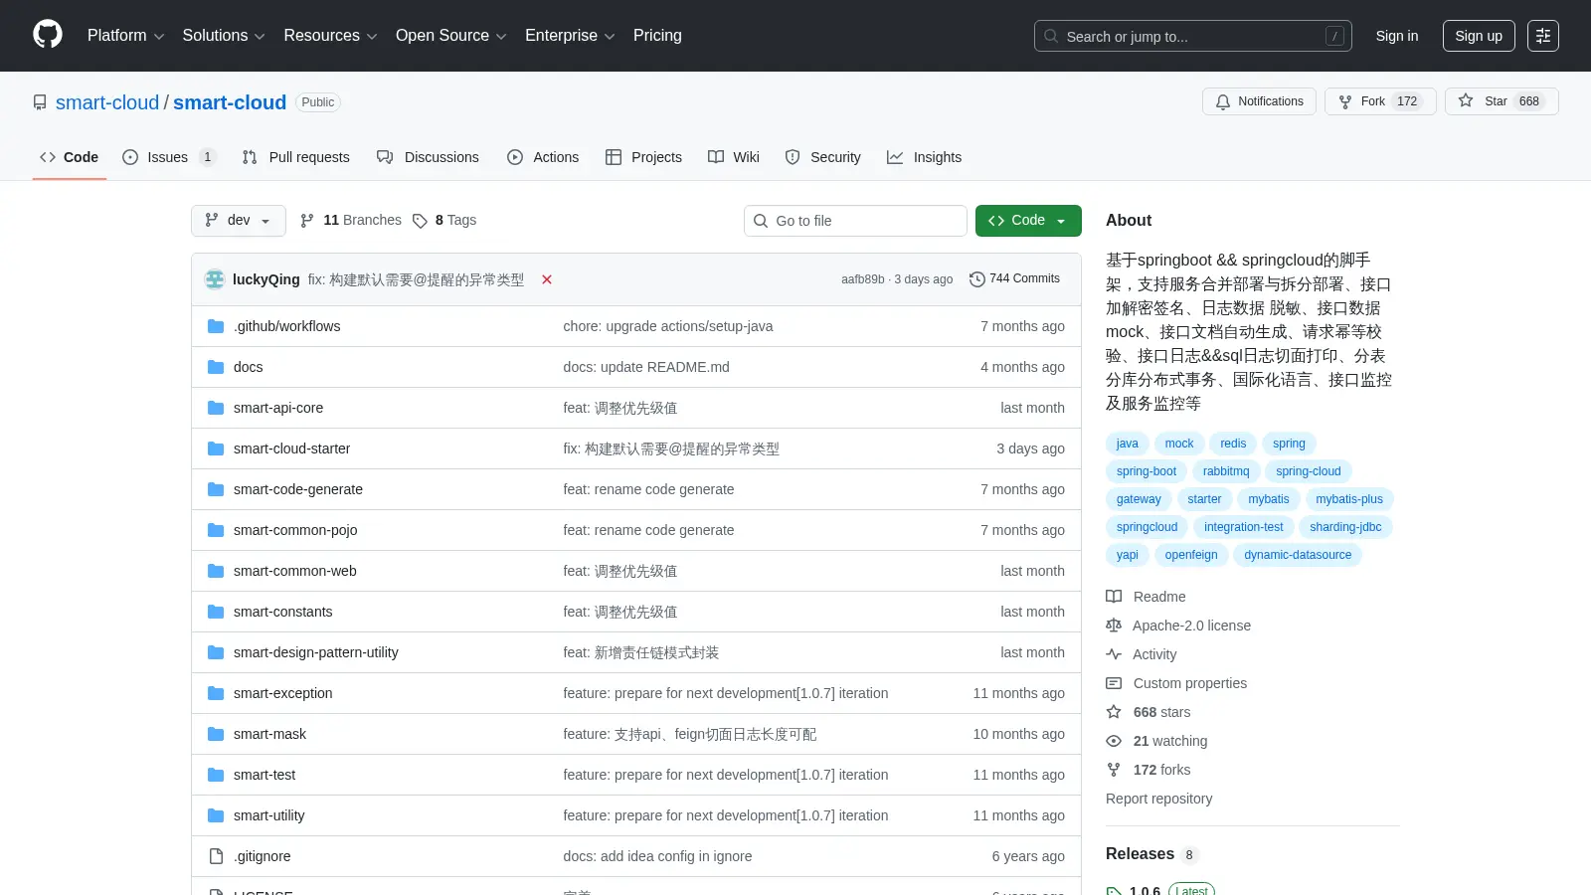The image size is (1591, 895).
Task: Click the dynamic-datasource topic tag
Action: [x=1298, y=555]
